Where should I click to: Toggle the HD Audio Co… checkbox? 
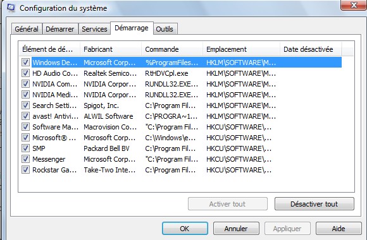coord(25,73)
